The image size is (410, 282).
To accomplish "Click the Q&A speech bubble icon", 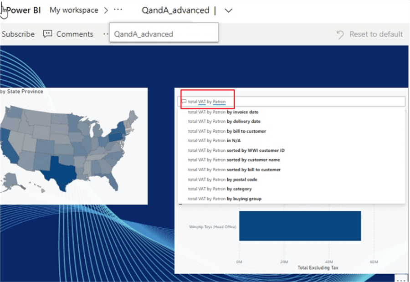I will [184, 101].
